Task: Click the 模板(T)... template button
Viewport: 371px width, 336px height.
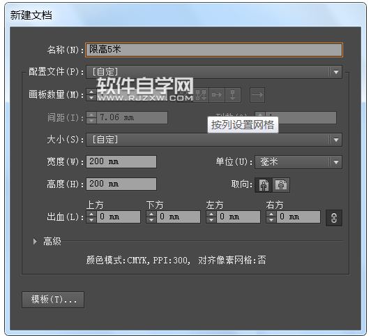Action: 53,300
